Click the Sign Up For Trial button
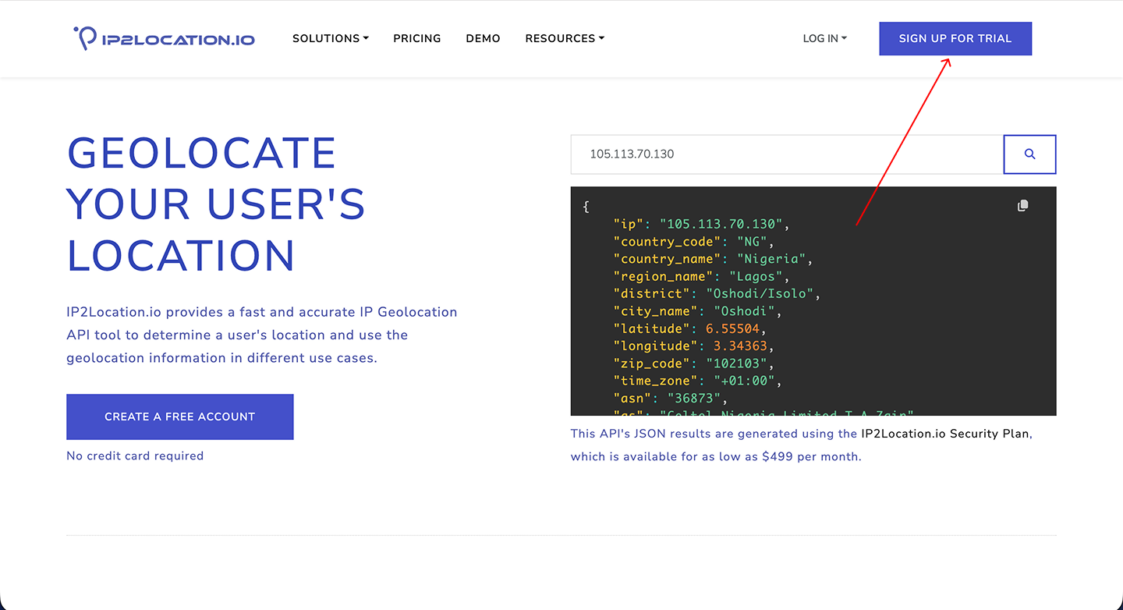This screenshot has height=610, width=1123. [x=955, y=38]
